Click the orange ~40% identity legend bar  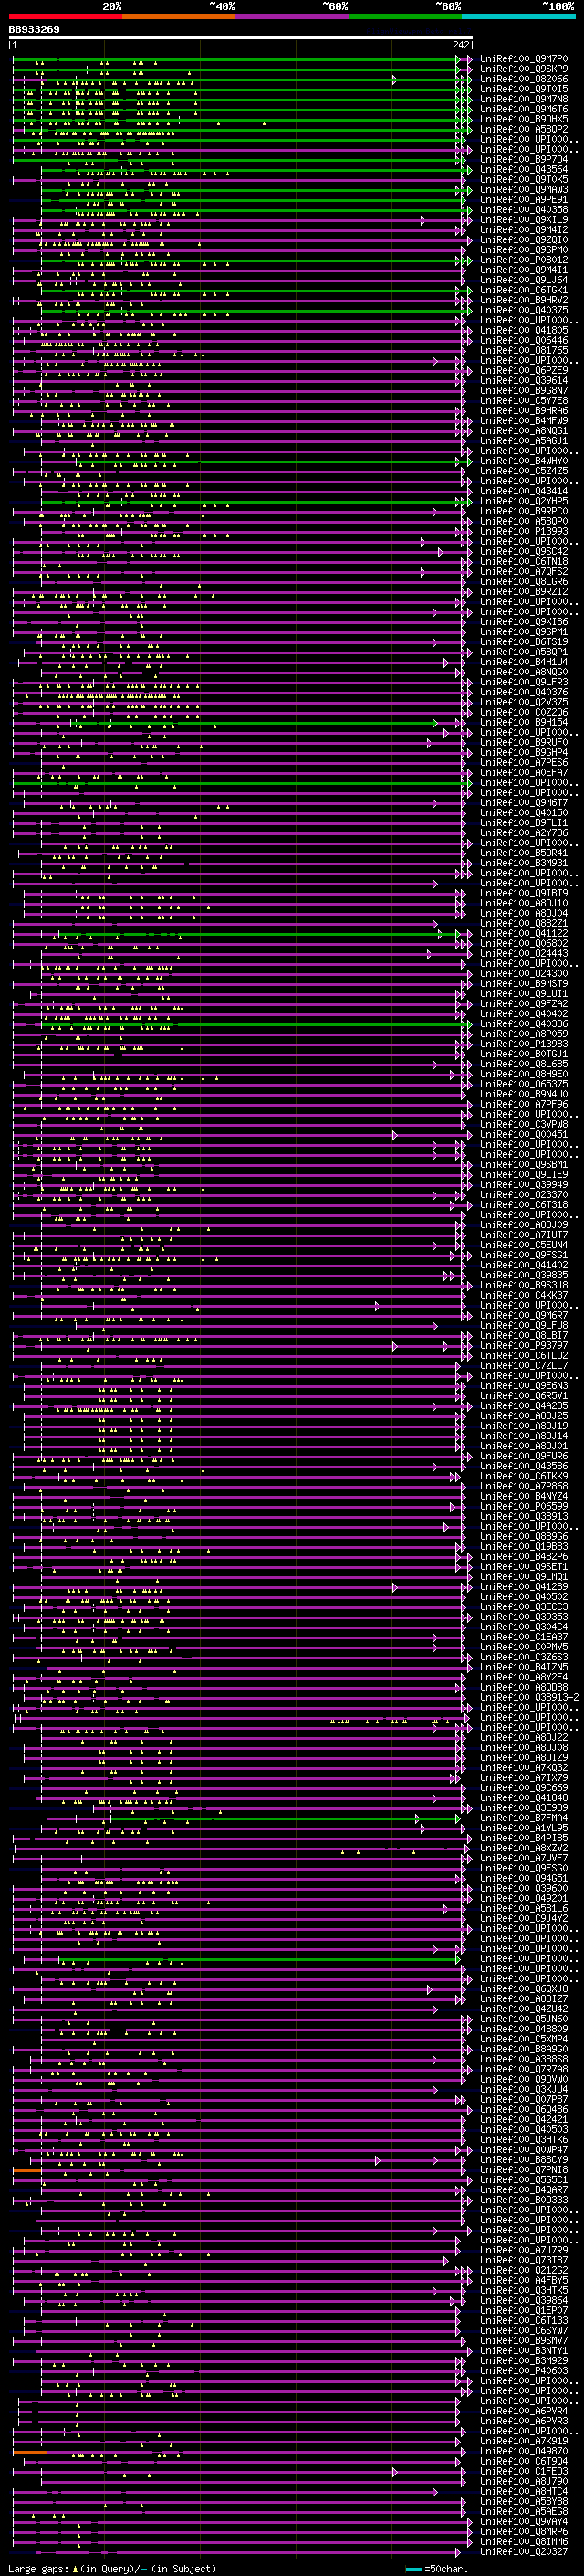(179, 16)
